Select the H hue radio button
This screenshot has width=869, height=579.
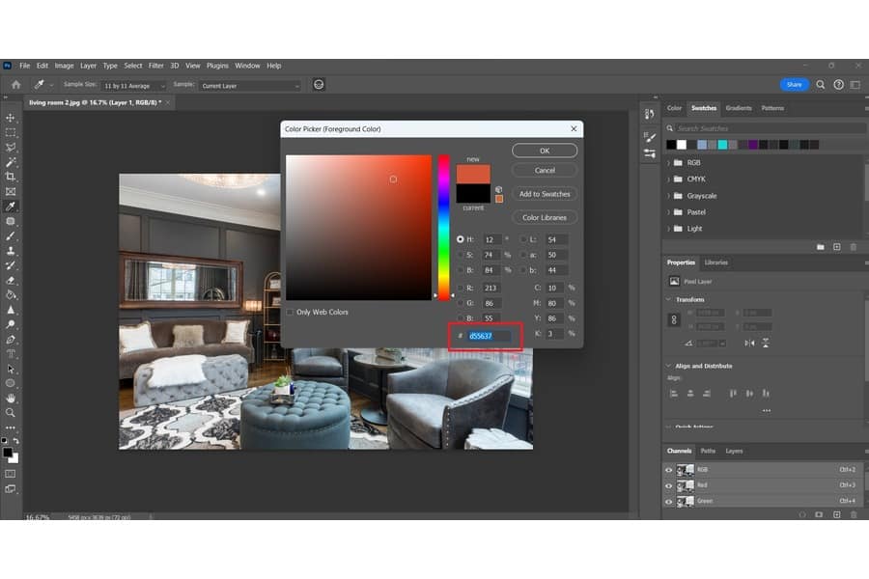click(460, 239)
